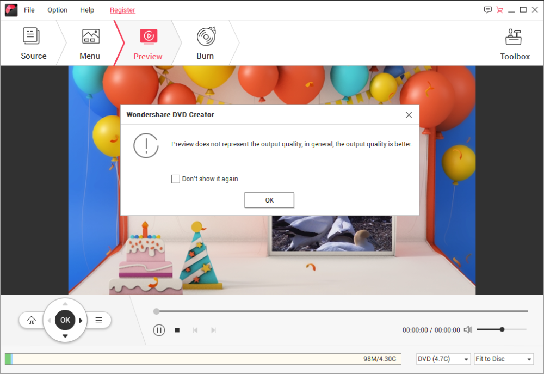
Task: Check Don't show it again
Action: [176, 179]
